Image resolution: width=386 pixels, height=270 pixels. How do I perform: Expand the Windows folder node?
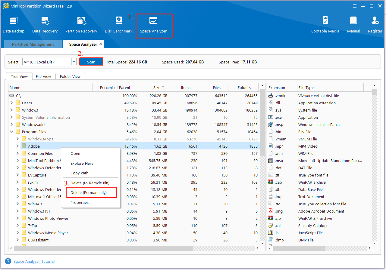[x=11, y=110]
